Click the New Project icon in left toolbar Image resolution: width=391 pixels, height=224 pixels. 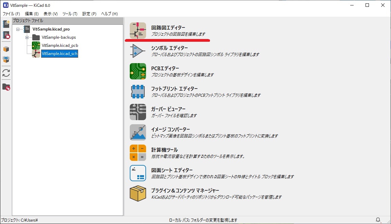click(6, 24)
